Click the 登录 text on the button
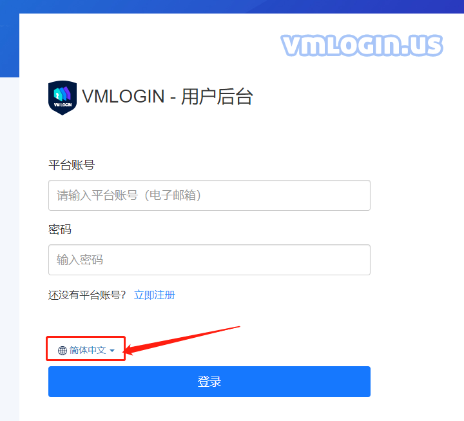This screenshot has height=421, width=464. click(x=209, y=381)
